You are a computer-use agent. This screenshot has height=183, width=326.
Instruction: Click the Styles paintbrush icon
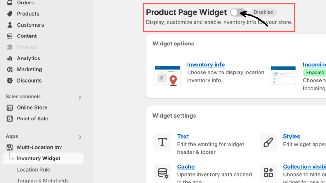coord(268,142)
